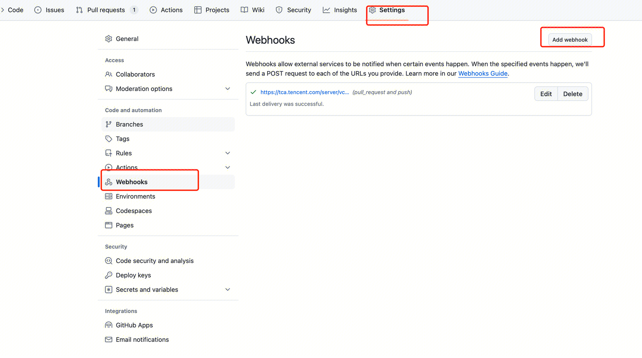Expand the Rules submenu chevron

click(228, 153)
